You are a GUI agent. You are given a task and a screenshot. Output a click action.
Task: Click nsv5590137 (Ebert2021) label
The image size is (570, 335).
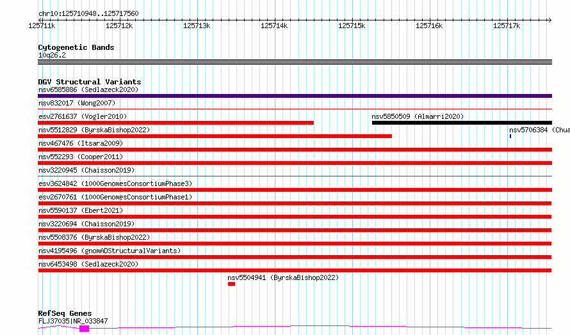point(81,210)
